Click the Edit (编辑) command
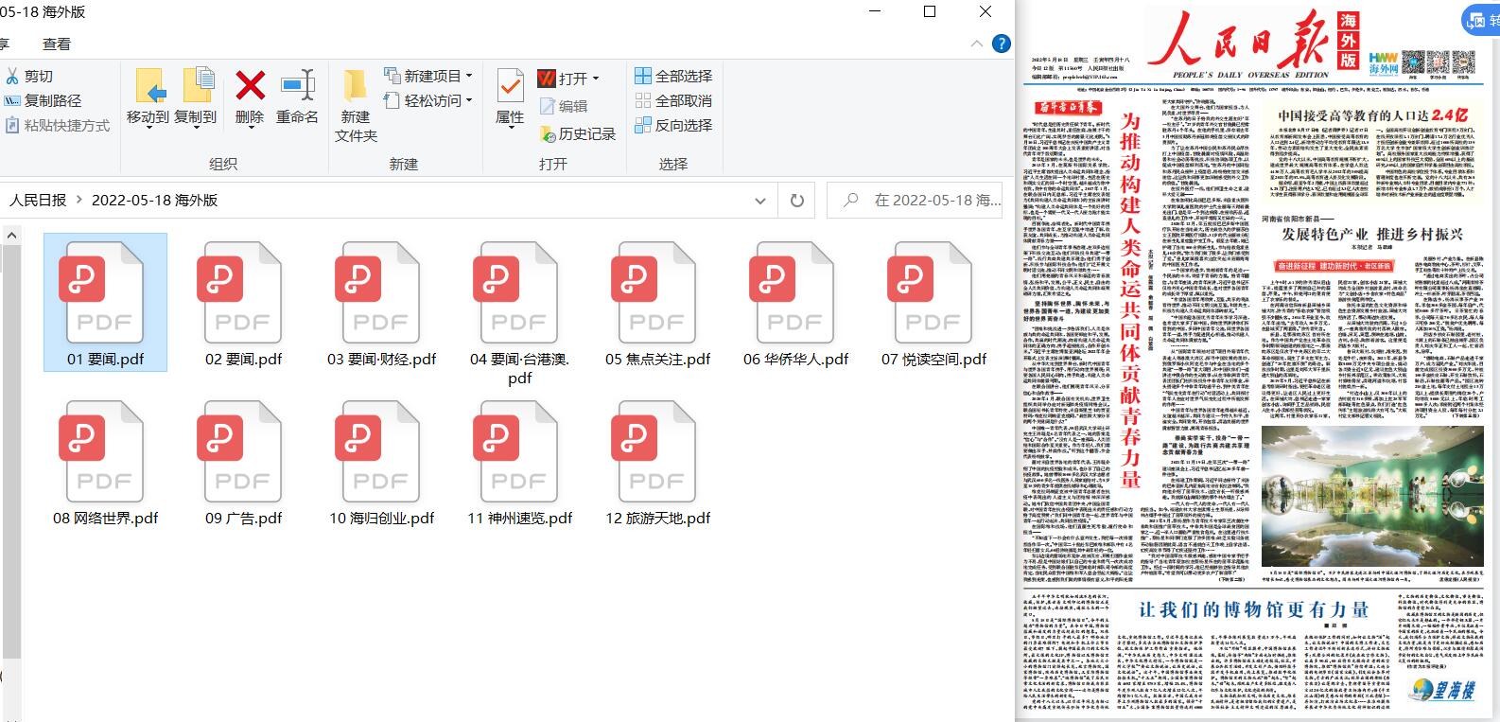Screen dimensions: 1500x722 [564, 106]
